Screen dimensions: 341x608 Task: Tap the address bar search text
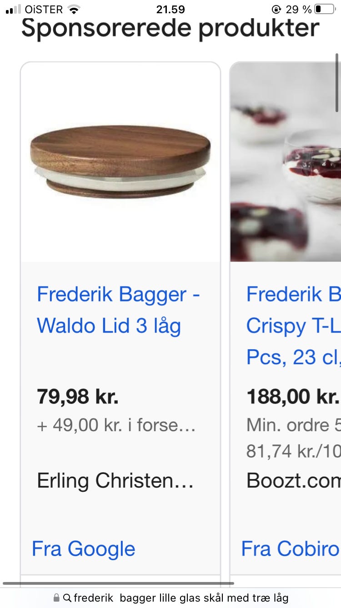click(181, 598)
